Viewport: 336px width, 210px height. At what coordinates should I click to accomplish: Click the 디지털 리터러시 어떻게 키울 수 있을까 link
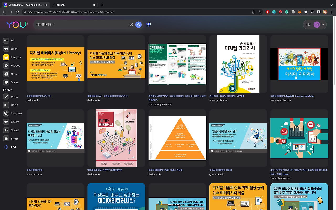coord(165,170)
